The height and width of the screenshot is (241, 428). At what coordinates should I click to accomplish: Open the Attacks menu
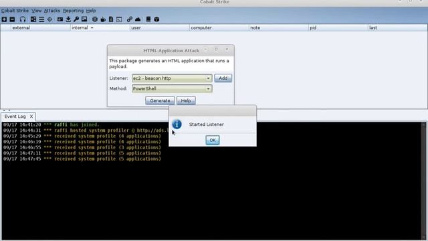click(x=52, y=11)
